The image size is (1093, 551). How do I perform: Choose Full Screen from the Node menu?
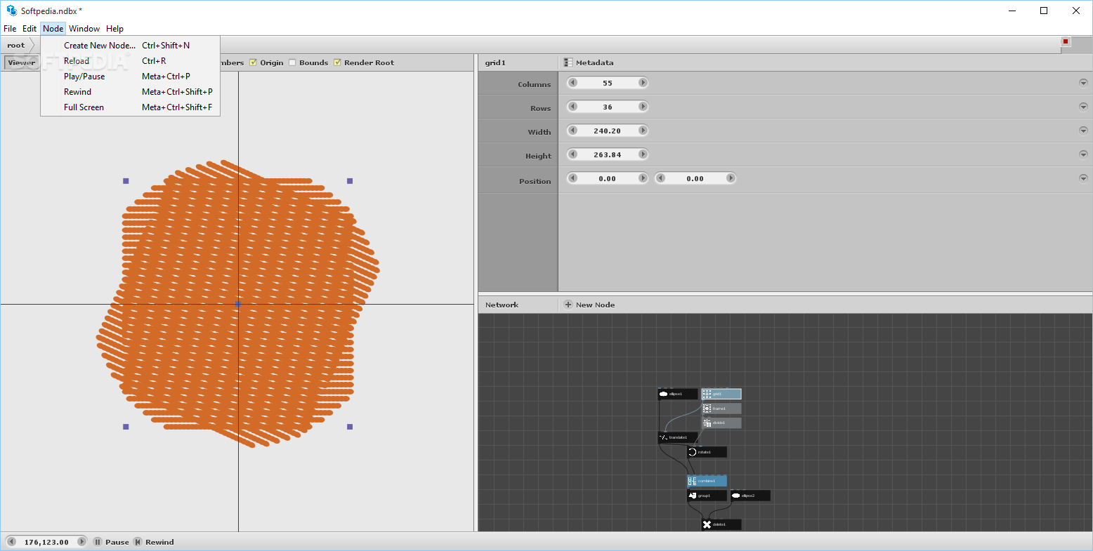pos(131,107)
